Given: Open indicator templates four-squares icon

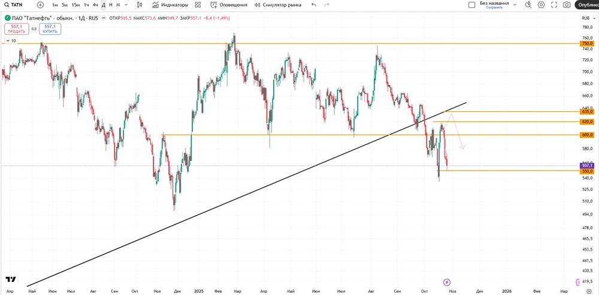Looking at the screenshot, I should pyautogui.click(x=198, y=5).
